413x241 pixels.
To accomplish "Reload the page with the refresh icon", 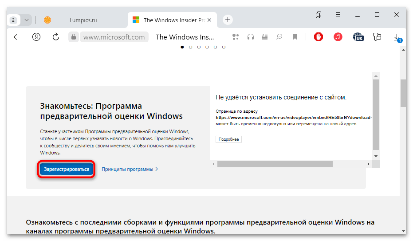I will click(55, 37).
